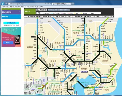Open the ヘルプ(H) menu
This screenshot has height=96, width=122.
pos(40,7)
